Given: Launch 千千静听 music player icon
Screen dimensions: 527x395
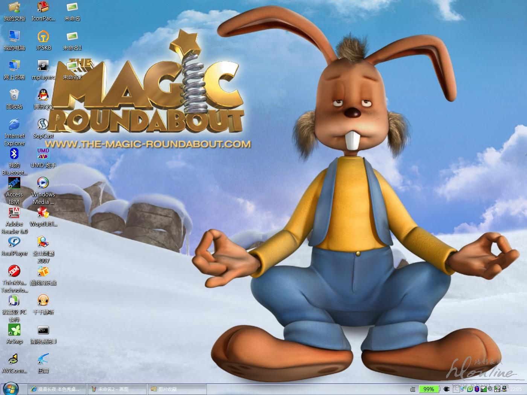Looking at the screenshot, I should pyautogui.click(x=43, y=301).
